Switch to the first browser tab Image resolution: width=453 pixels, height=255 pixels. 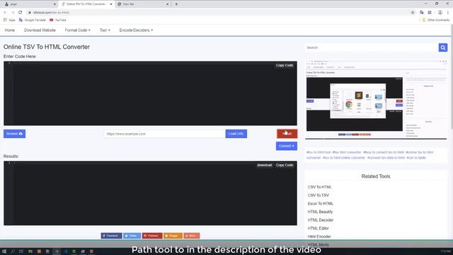point(29,4)
